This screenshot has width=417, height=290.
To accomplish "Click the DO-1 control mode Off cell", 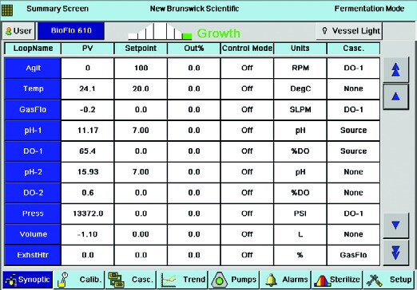I will tap(247, 151).
